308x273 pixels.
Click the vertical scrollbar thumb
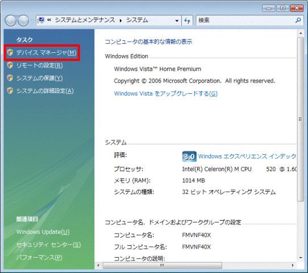[x=301, y=119]
